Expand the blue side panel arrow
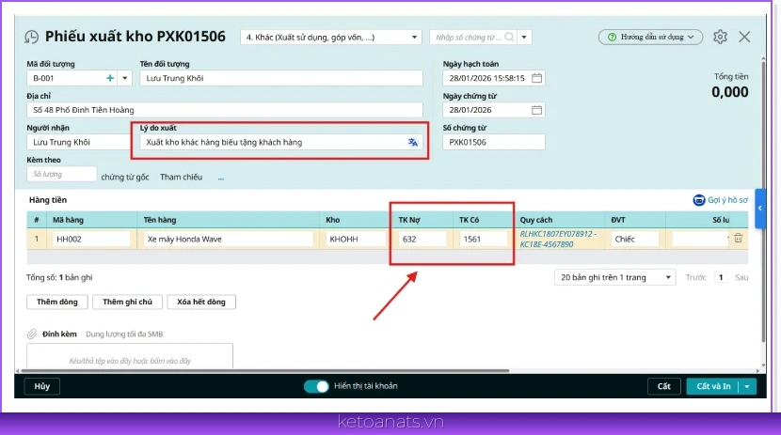This screenshot has height=435, width=781. [x=760, y=209]
